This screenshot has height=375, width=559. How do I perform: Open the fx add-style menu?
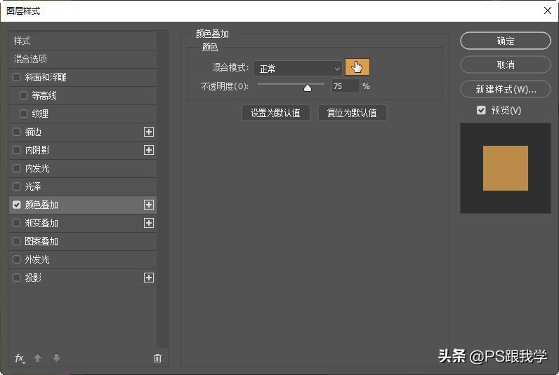coord(20,358)
